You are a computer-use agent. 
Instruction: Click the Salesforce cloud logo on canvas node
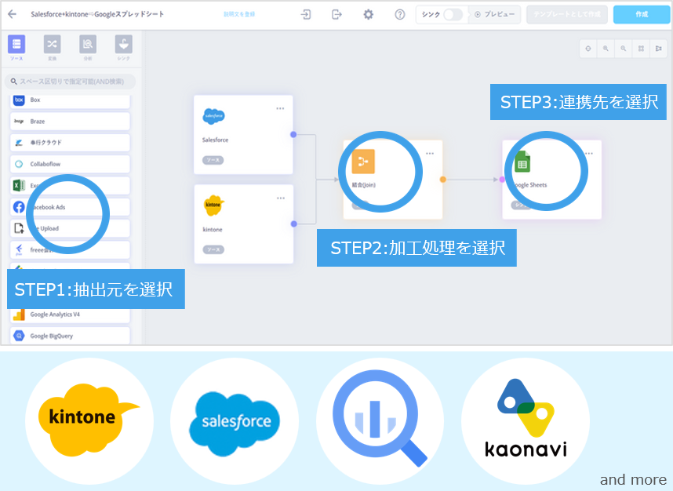click(x=213, y=116)
